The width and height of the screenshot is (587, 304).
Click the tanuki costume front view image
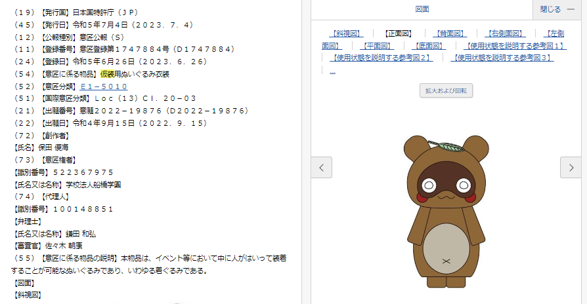pyautogui.click(x=446, y=212)
